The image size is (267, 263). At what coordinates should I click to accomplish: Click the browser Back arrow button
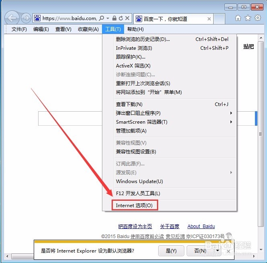click(12, 18)
